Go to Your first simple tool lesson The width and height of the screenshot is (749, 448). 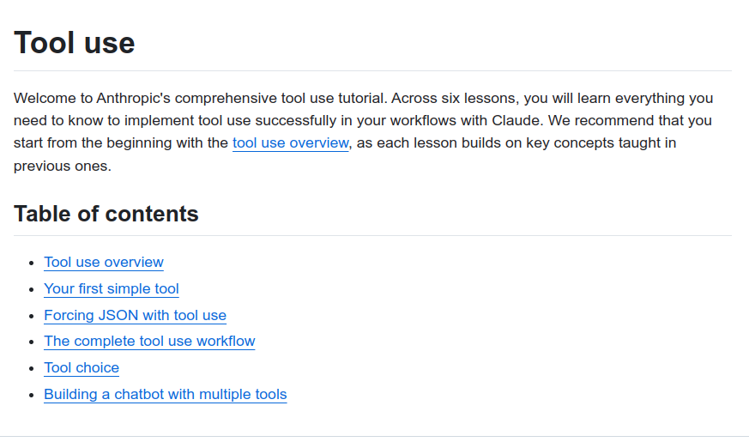point(112,288)
